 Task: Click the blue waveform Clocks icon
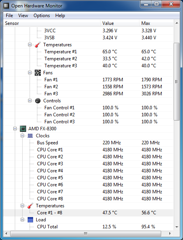click(30, 136)
